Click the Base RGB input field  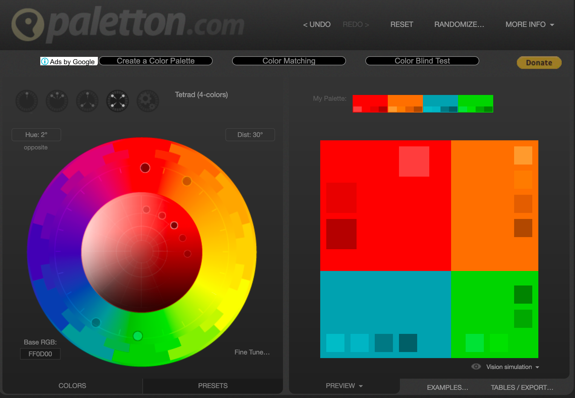coord(40,354)
